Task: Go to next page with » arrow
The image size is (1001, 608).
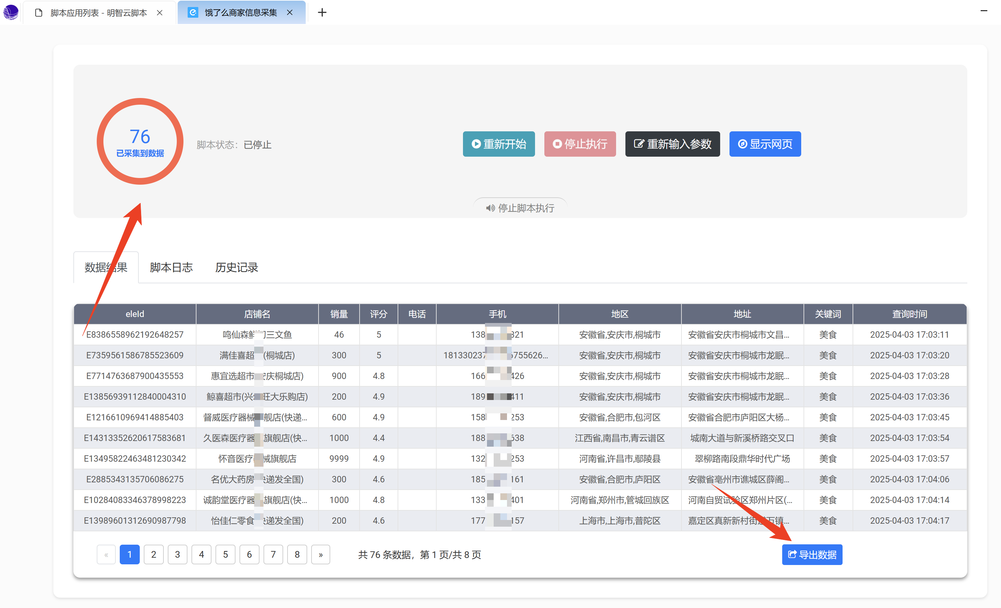Action: click(x=321, y=554)
